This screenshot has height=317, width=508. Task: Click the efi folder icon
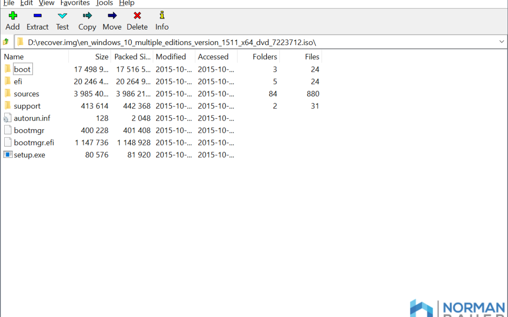click(8, 81)
